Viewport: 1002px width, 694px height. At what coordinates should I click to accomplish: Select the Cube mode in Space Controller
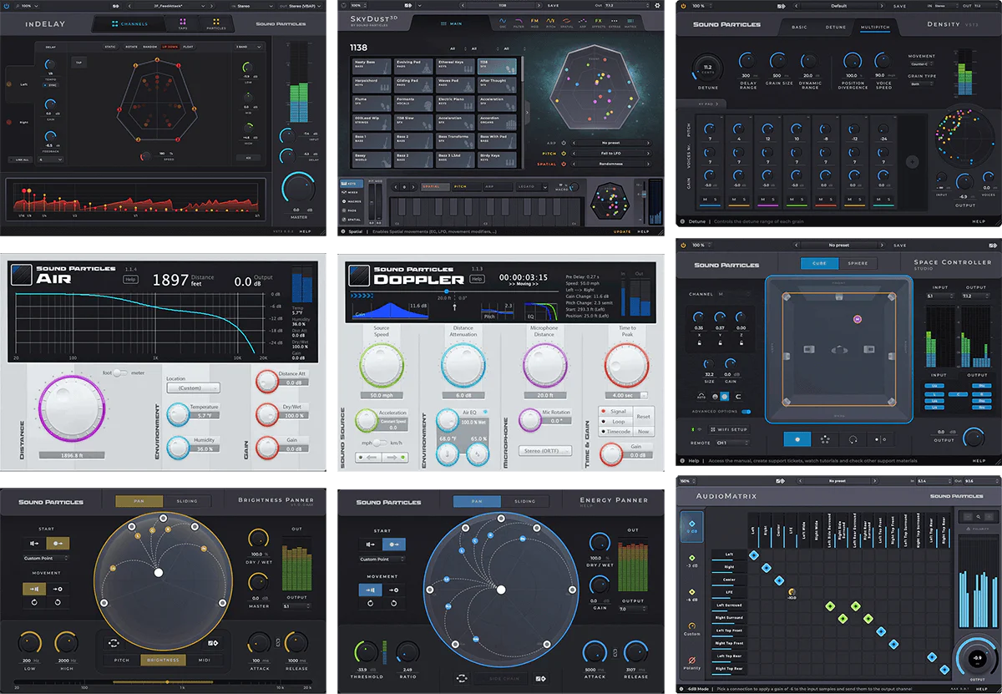point(819,263)
